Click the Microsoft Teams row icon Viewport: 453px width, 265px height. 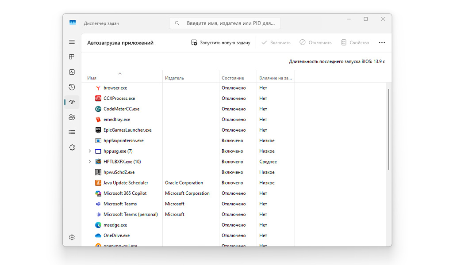tap(98, 204)
